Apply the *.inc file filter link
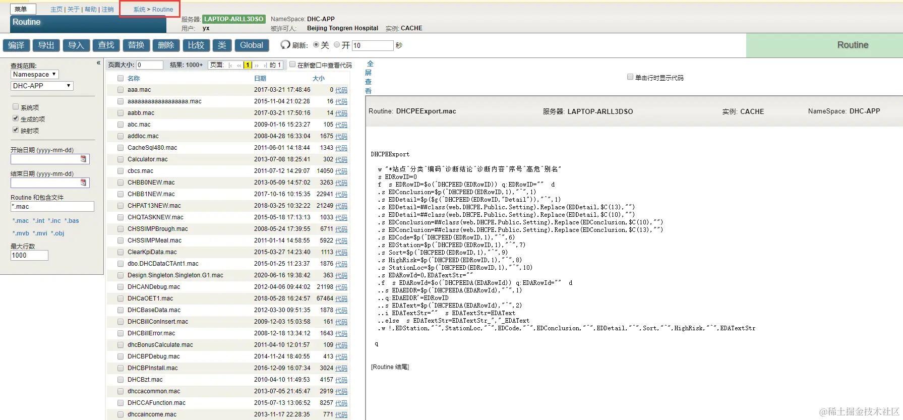 pos(54,221)
